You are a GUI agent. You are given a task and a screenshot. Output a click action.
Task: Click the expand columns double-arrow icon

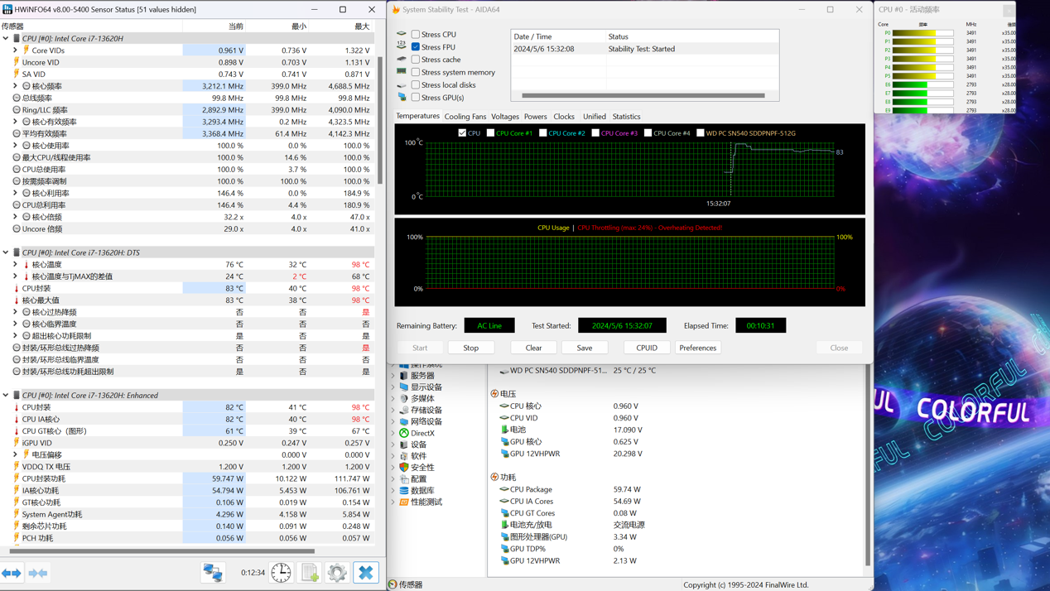[x=12, y=573]
